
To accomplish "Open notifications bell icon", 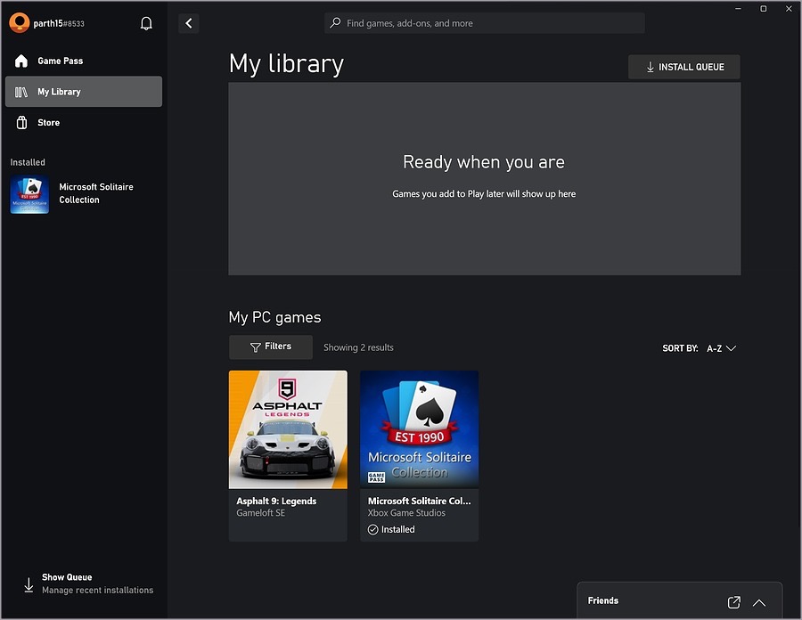I will click(x=146, y=23).
